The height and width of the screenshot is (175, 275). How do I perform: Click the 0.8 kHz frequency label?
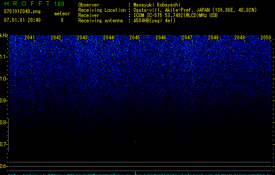3,122
